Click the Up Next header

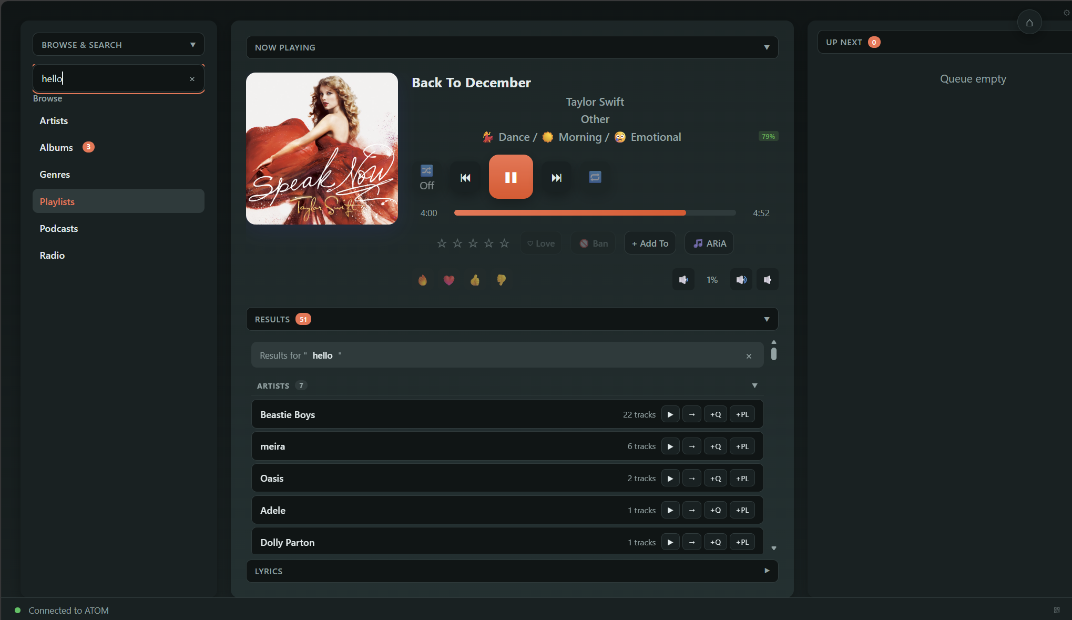click(945, 42)
